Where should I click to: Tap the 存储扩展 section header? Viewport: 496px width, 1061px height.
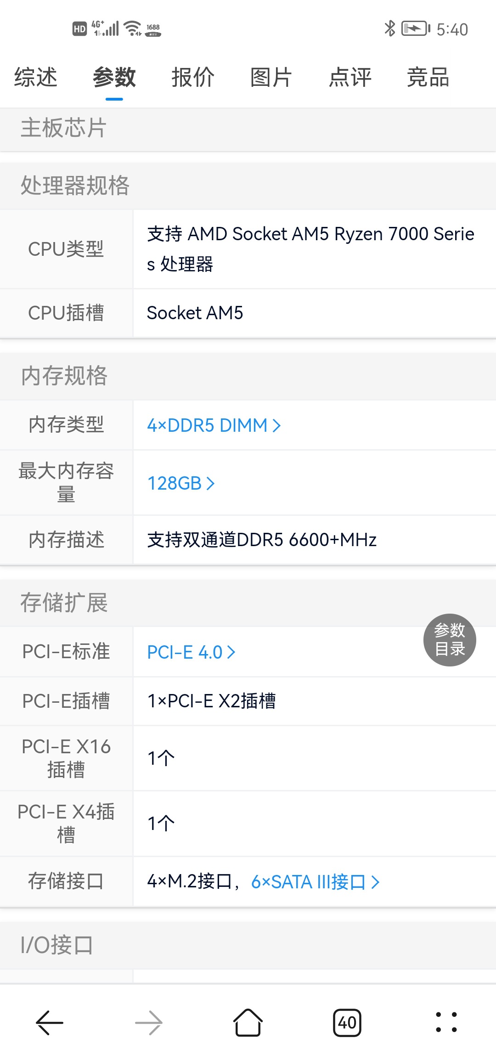64,603
